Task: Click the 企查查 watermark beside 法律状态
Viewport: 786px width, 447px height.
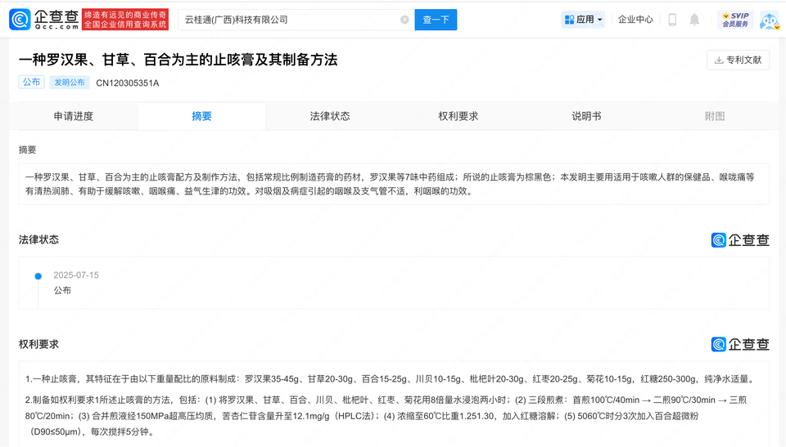Action: click(740, 239)
